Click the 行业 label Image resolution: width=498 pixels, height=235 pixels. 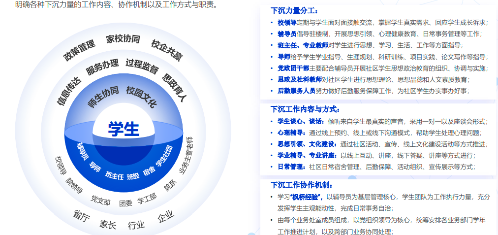136,225
